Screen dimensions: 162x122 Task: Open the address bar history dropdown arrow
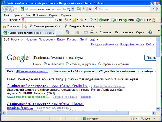(73, 9)
